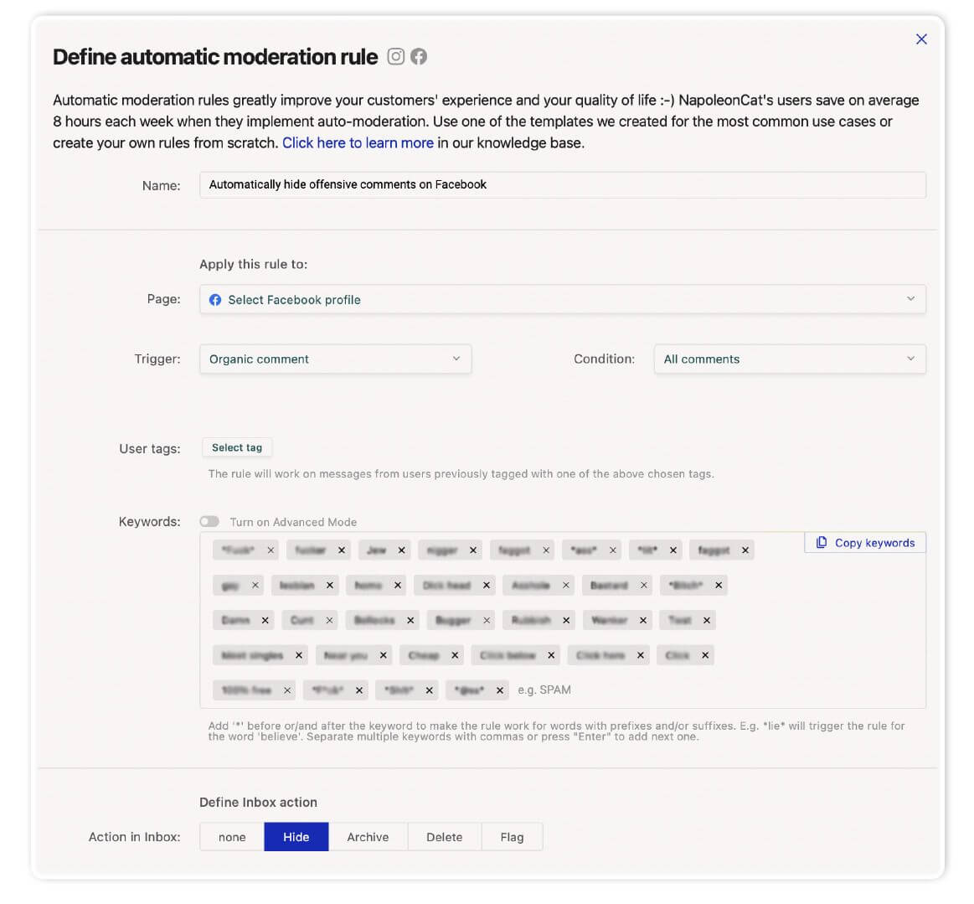The width and height of the screenshot is (974, 904).
Task: Open the Condition dropdown showing All comments
Action: 789,359
